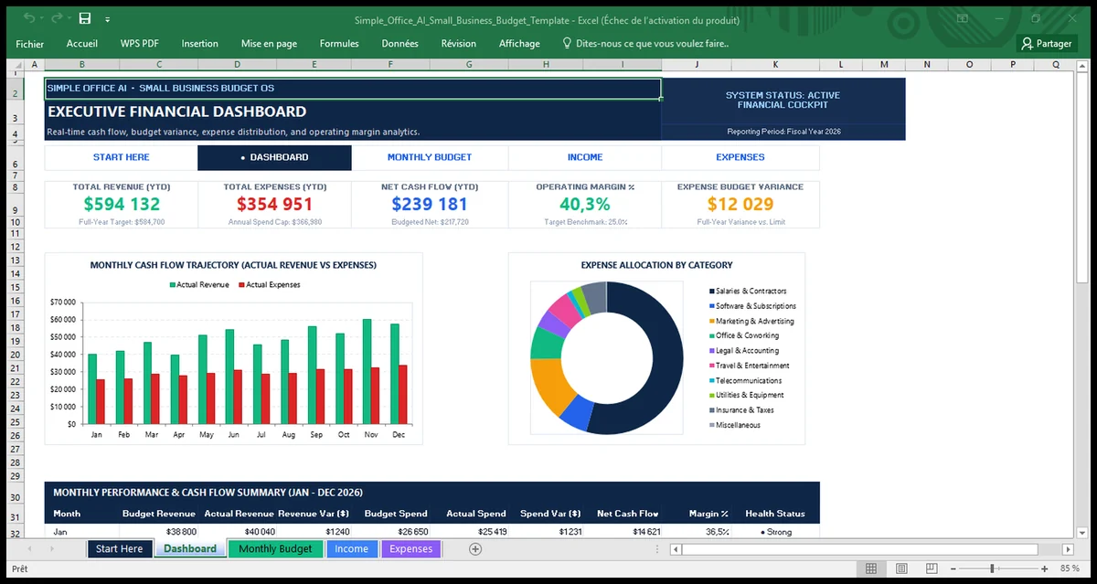Click the next sheet tab scroll arrow
The image size is (1097, 584).
pos(52,549)
